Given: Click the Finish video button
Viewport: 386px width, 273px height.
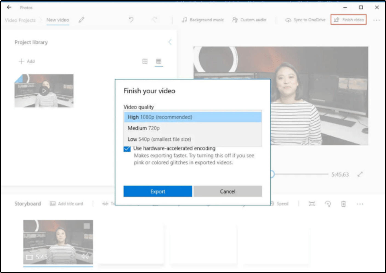Looking at the screenshot, I should 348,19.
